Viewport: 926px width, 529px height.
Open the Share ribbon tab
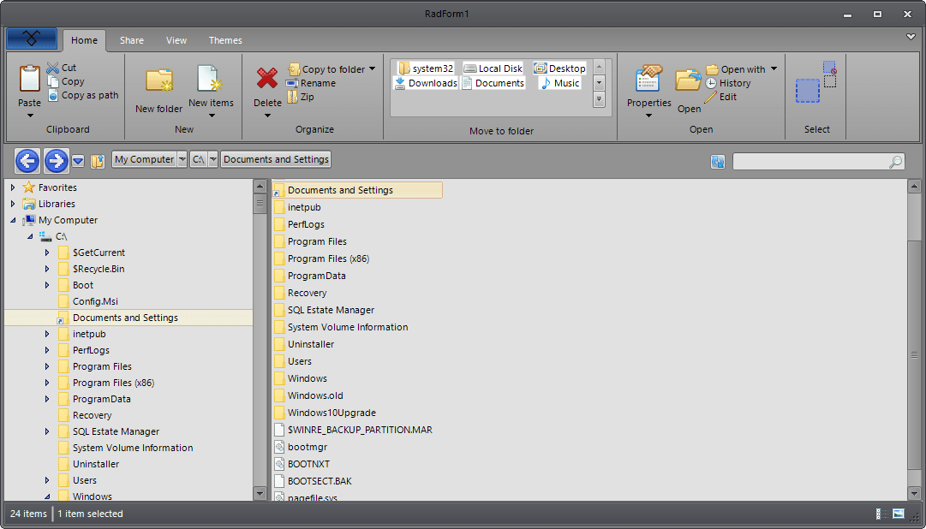click(x=131, y=40)
